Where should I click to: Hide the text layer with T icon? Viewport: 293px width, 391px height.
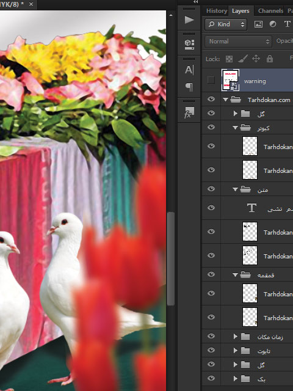(211, 208)
